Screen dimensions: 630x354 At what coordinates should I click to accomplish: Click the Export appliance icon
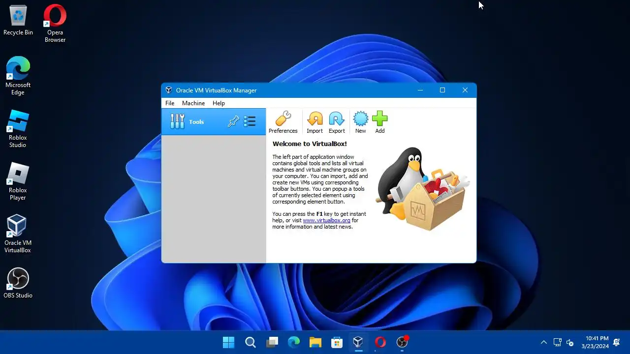[x=337, y=122]
